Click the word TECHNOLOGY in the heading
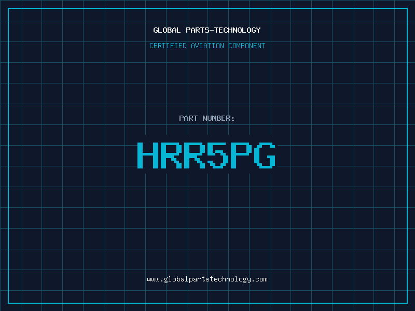Viewport: 415px width, 311px height. pyautogui.click(x=237, y=30)
